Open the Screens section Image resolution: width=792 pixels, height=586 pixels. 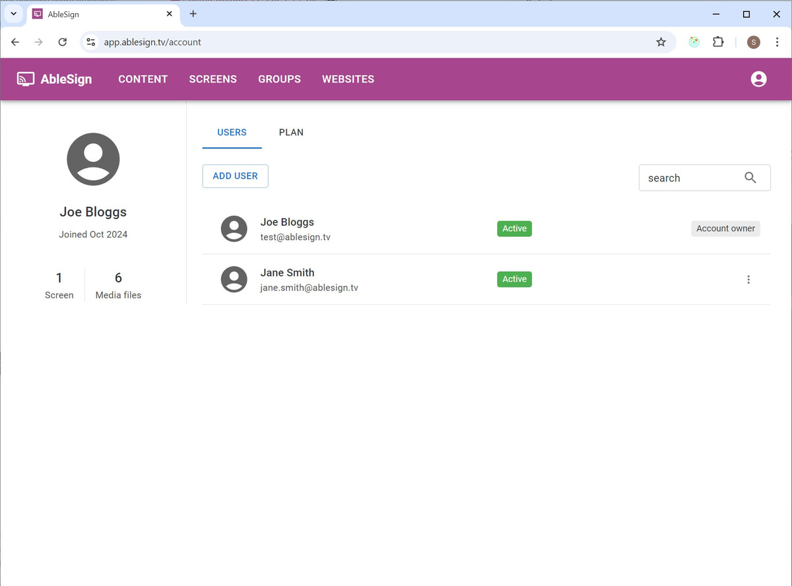click(213, 79)
